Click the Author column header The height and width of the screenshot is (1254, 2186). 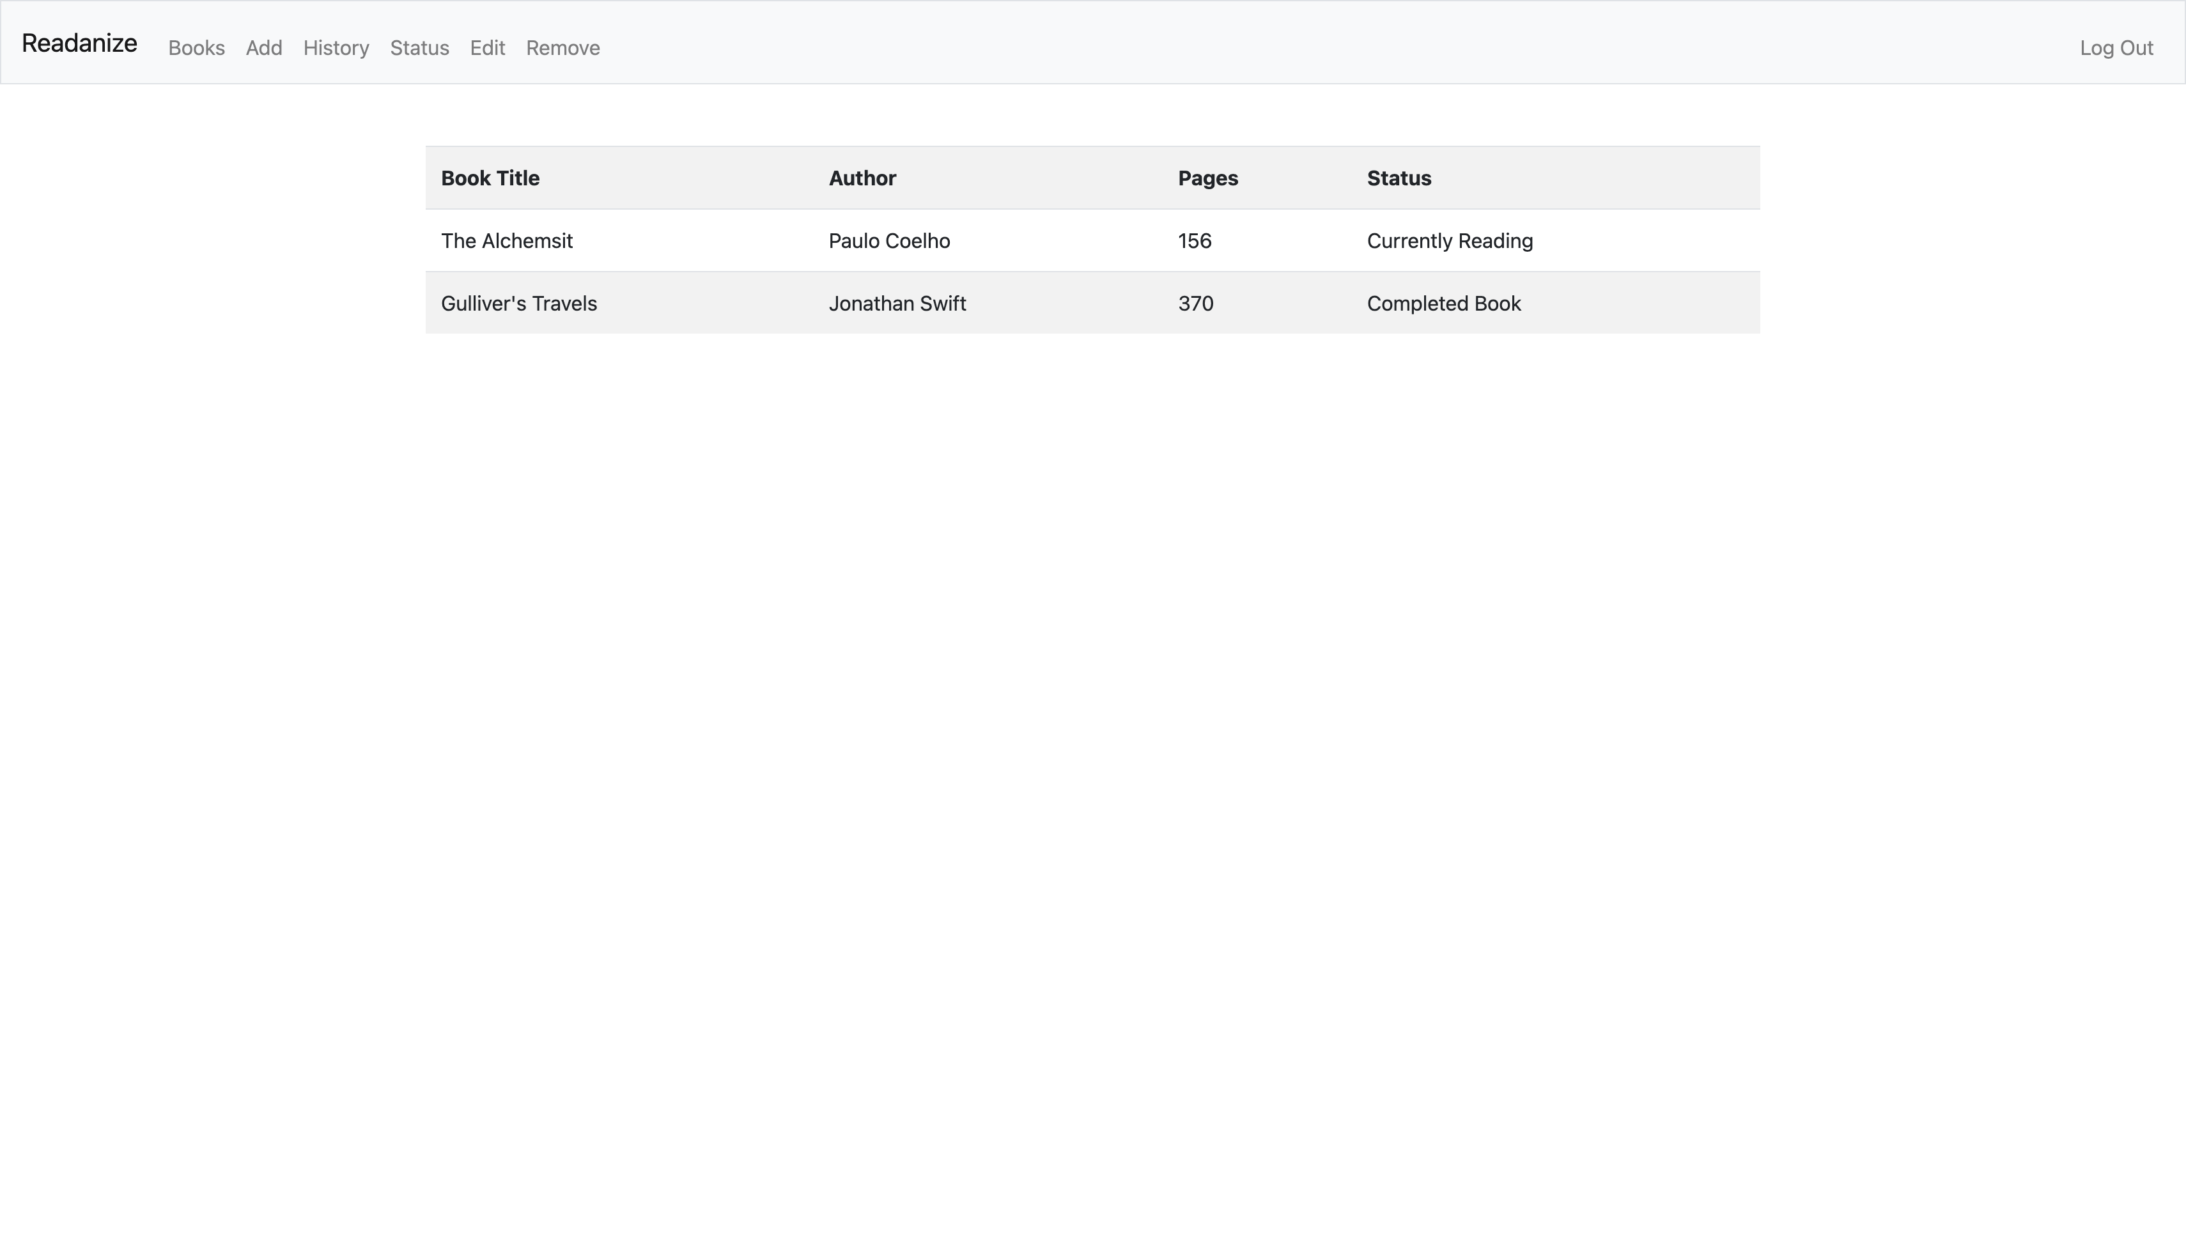pyautogui.click(x=862, y=178)
